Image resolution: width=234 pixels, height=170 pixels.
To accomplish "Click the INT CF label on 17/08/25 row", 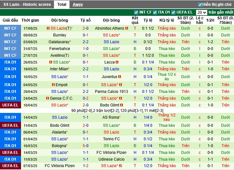I will coord(10,28).
